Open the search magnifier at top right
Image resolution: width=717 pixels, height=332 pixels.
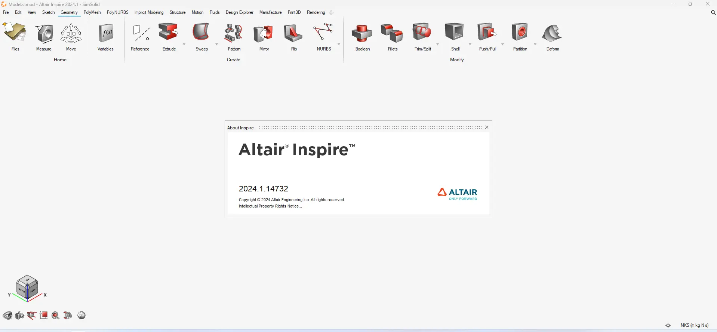[x=713, y=13]
